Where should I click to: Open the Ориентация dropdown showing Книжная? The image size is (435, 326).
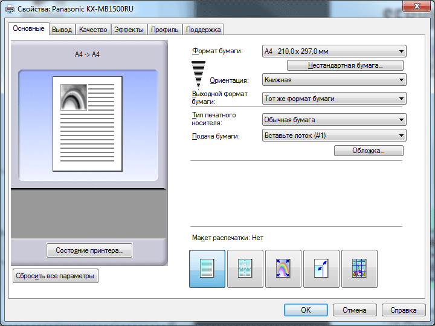[x=334, y=80]
